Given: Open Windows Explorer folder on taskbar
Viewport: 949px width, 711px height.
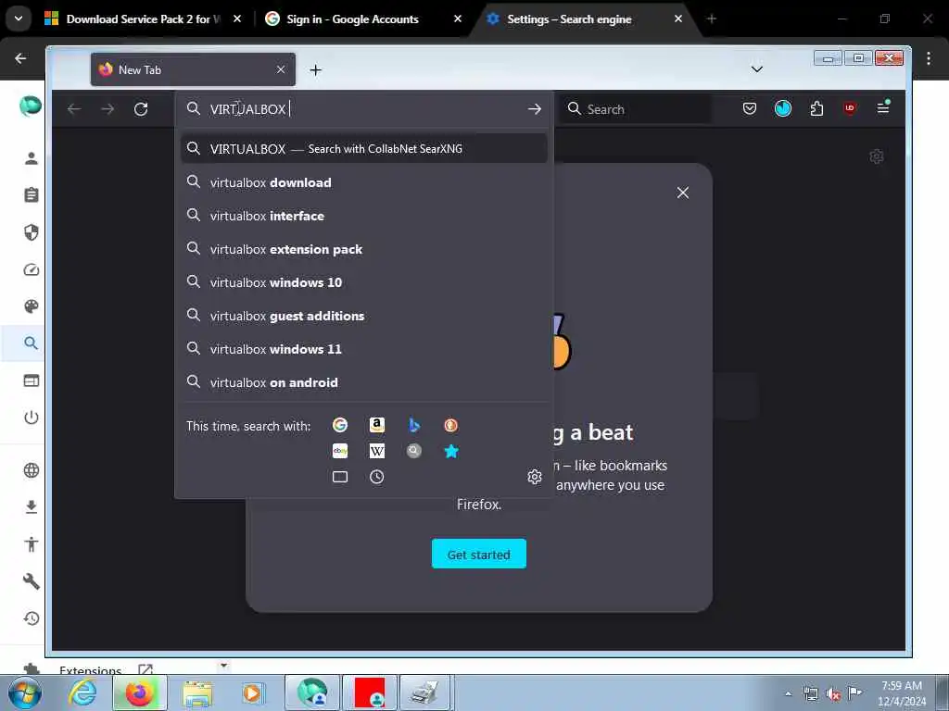Looking at the screenshot, I should click(197, 693).
